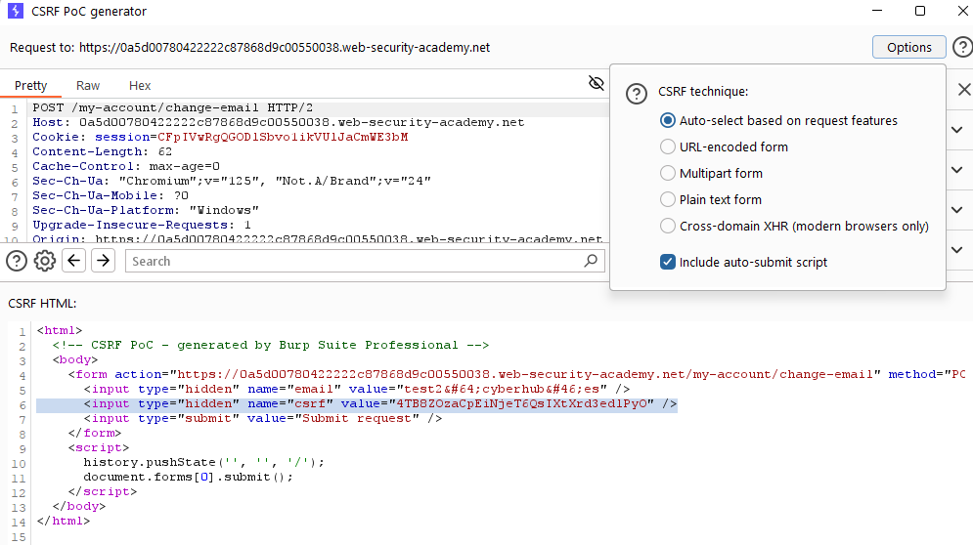Maximize the CSRF PoC generator window
The image size is (973, 545).
tap(920, 11)
